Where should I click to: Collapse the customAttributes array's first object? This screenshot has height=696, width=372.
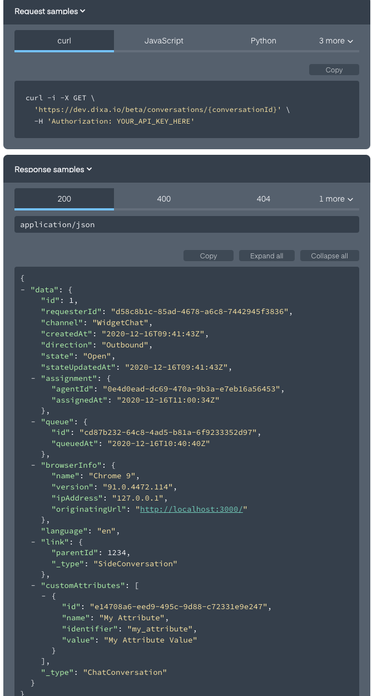pos(44,596)
